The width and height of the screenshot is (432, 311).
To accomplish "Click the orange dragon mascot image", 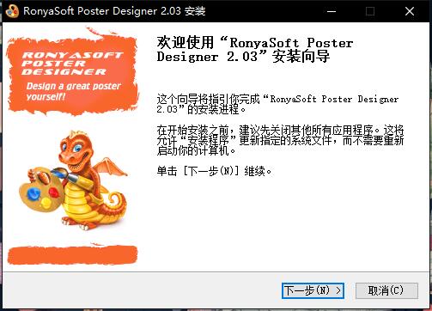I will click(77, 180).
